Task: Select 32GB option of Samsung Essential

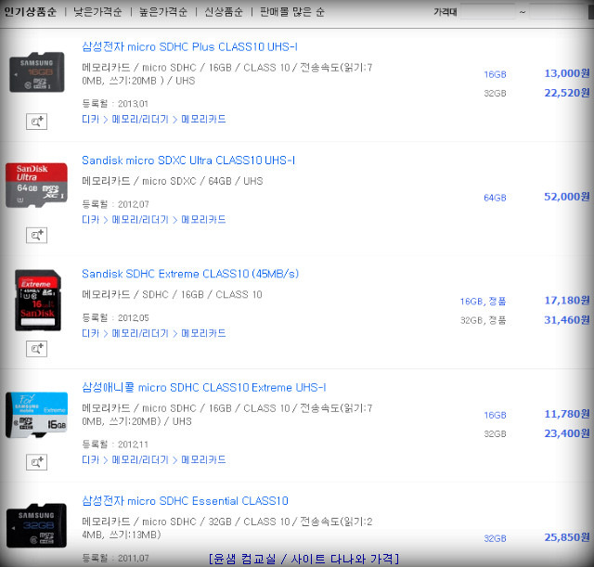Action: (x=495, y=538)
